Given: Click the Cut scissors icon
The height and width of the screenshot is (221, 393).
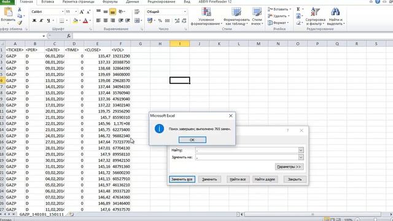Looking at the screenshot, I should click(20, 10).
